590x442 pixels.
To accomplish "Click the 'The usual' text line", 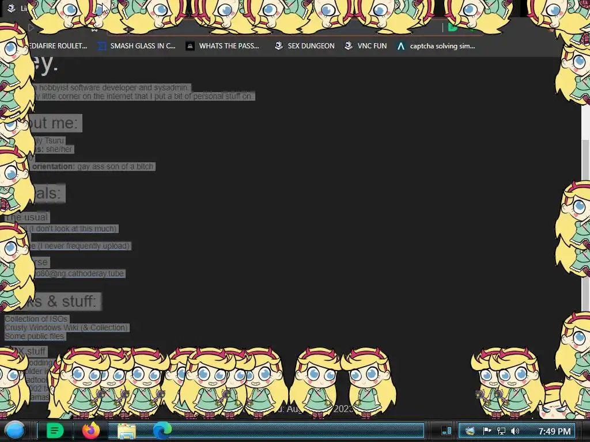I will pos(27,217).
